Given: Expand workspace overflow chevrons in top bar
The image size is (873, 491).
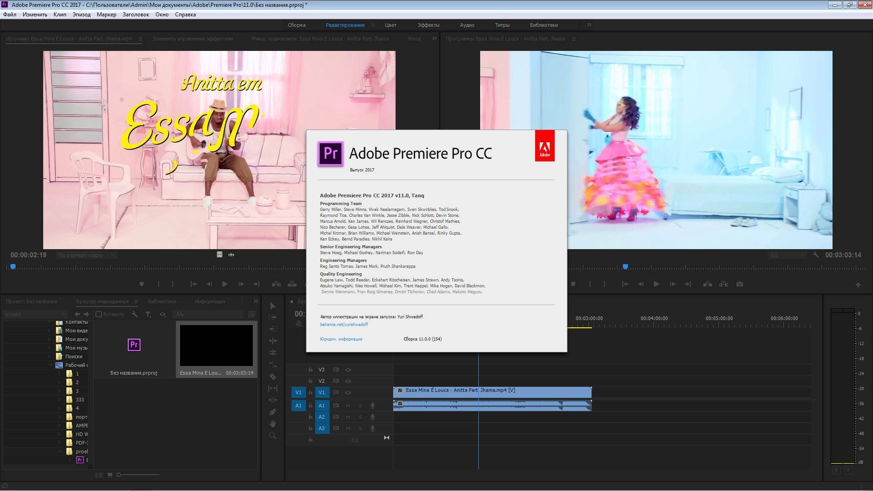Looking at the screenshot, I should tap(589, 25).
